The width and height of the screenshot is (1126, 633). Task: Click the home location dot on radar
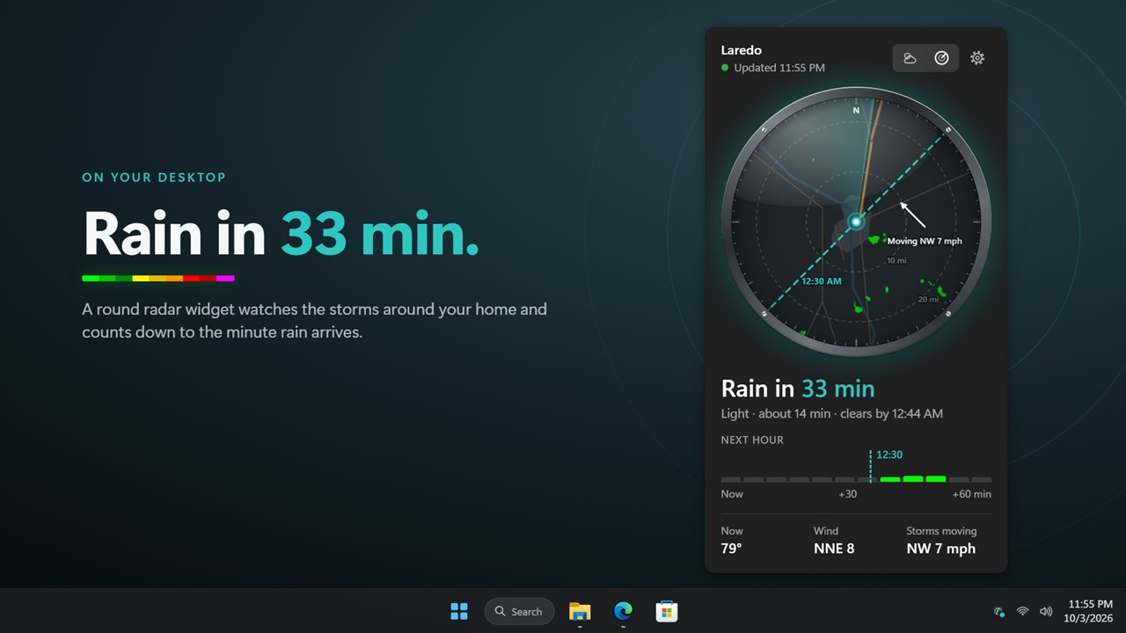(x=856, y=222)
